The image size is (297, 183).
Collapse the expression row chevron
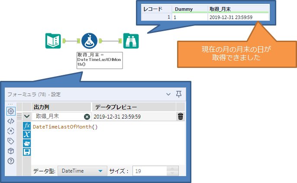[27, 116]
